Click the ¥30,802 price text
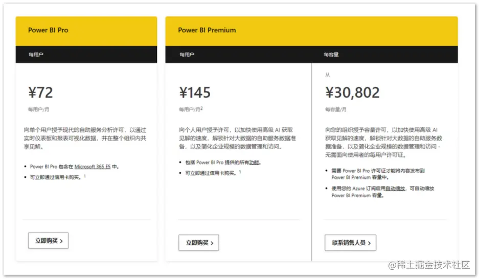Image resolution: width=479 pixels, height=279 pixels. (352, 92)
